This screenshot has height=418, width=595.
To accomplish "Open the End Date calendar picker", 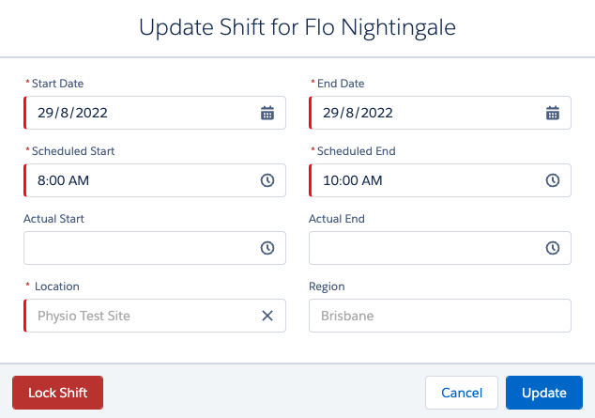I will point(553,113).
